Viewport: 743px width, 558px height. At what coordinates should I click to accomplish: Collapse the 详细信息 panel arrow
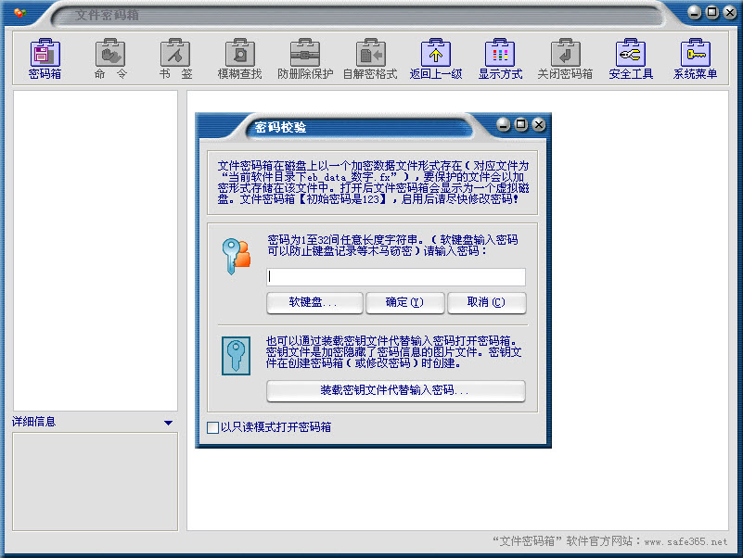[168, 423]
